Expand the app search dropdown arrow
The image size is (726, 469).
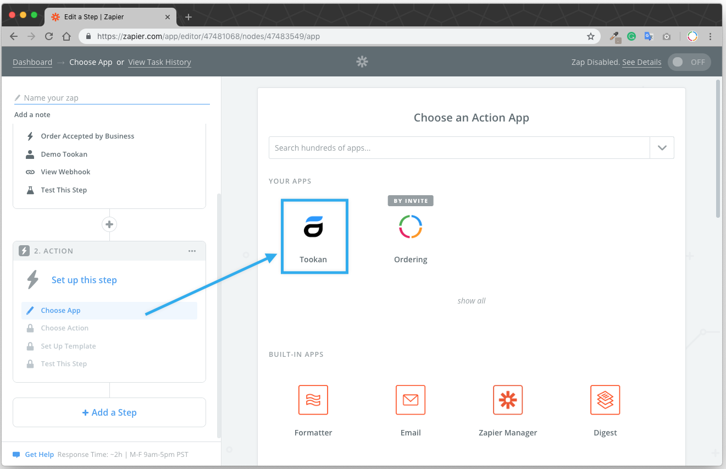coord(662,148)
